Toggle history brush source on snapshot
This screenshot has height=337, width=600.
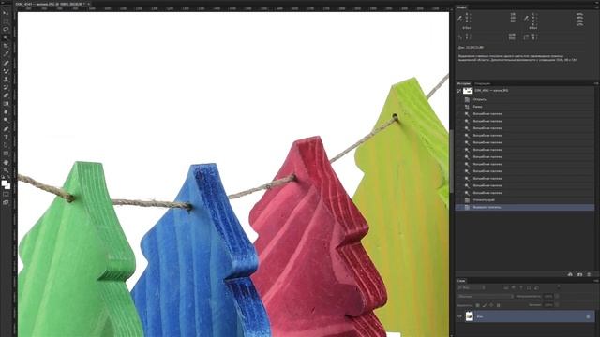459,91
